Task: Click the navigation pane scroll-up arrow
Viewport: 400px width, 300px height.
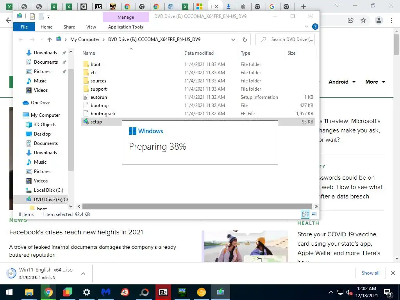Action: point(71,52)
